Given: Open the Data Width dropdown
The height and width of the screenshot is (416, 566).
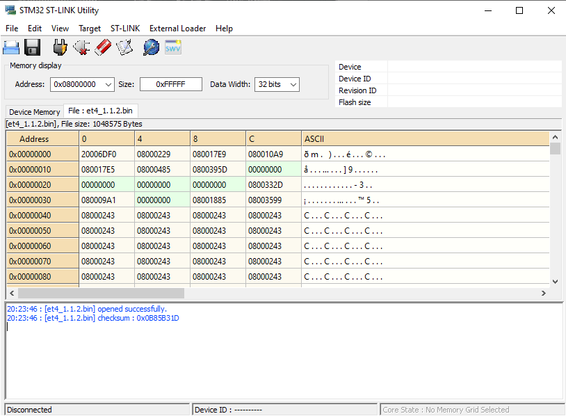Looking at the screenshot, I should coord(293,84).
